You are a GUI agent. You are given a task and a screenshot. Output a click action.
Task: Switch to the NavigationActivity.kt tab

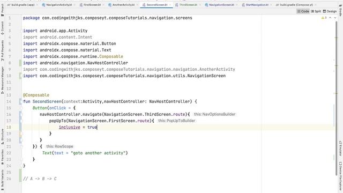(59, 5)
